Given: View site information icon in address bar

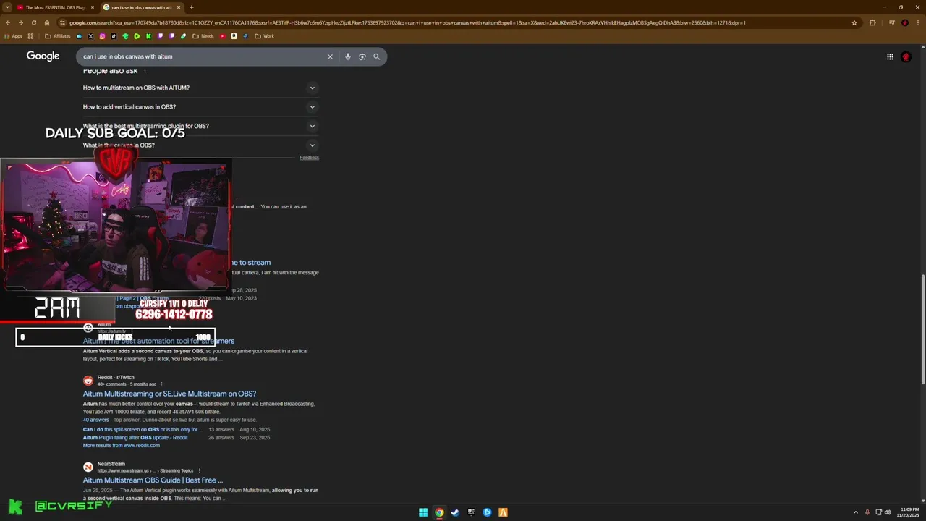Looking at the screenshot, I should click(x=61, y=22).
